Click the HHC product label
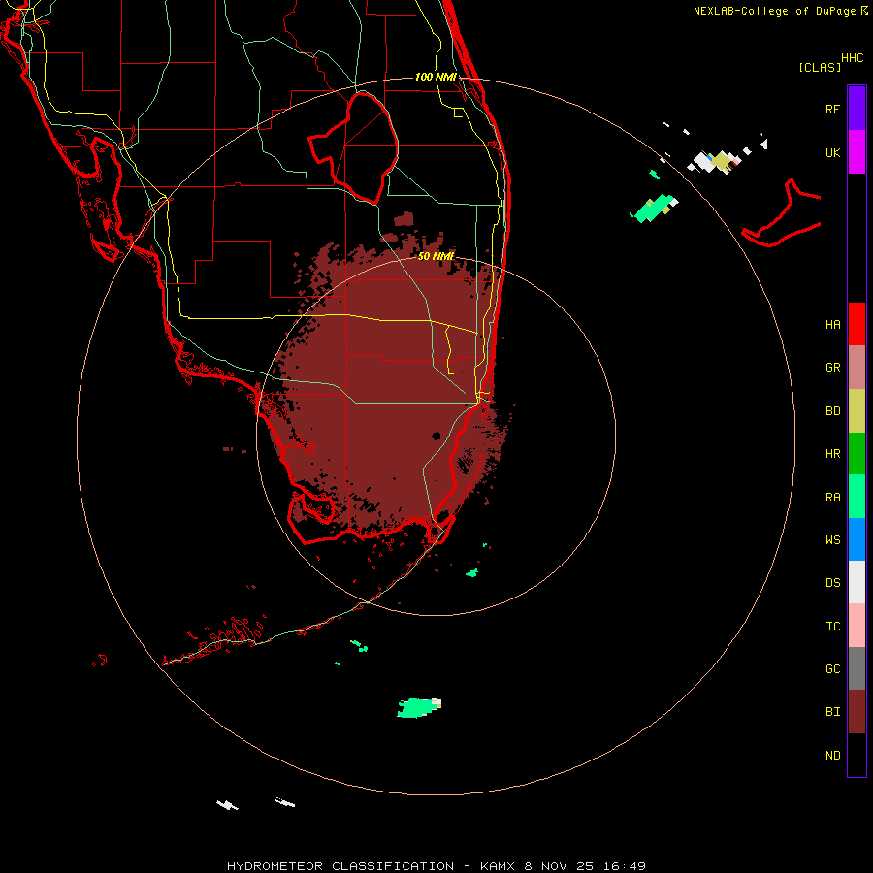The width and height of the screenshot is (873, 873). pyautogui.click(x=852, y=58)
